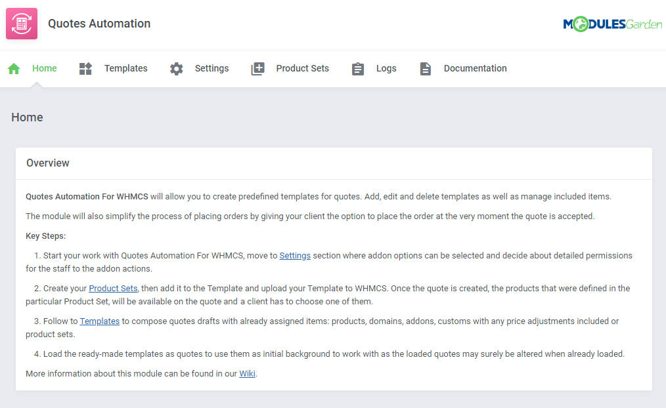
Task: Click the Overview panel heading
Action: tap(48, 163)
